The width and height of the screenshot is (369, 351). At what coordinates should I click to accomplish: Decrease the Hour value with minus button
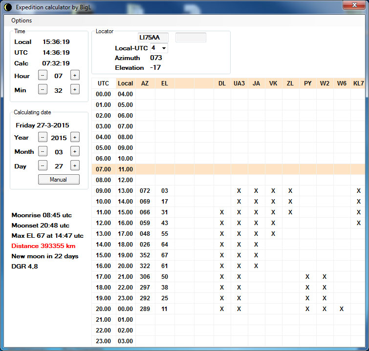pyautogui.click(x=43, y=76)
